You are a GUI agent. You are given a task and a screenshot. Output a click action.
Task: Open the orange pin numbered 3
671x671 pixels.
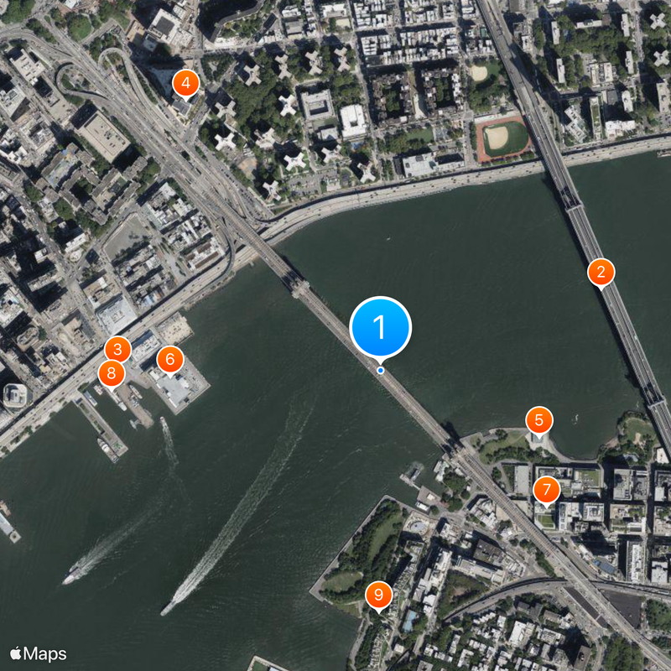(x=117, y=350)
